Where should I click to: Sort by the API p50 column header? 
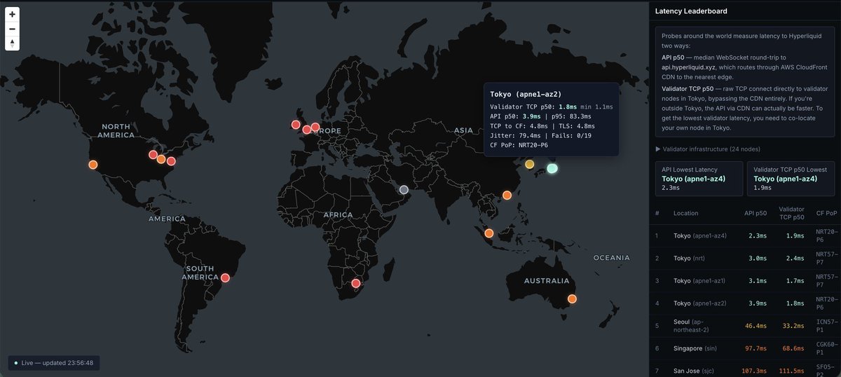[755, 213]
